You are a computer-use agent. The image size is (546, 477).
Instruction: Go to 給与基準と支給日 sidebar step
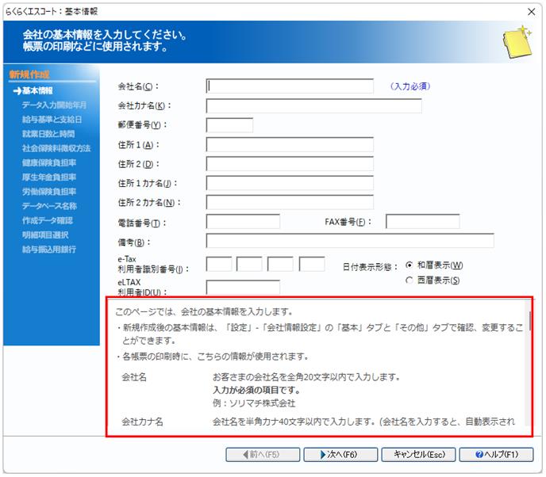point(52,119)
